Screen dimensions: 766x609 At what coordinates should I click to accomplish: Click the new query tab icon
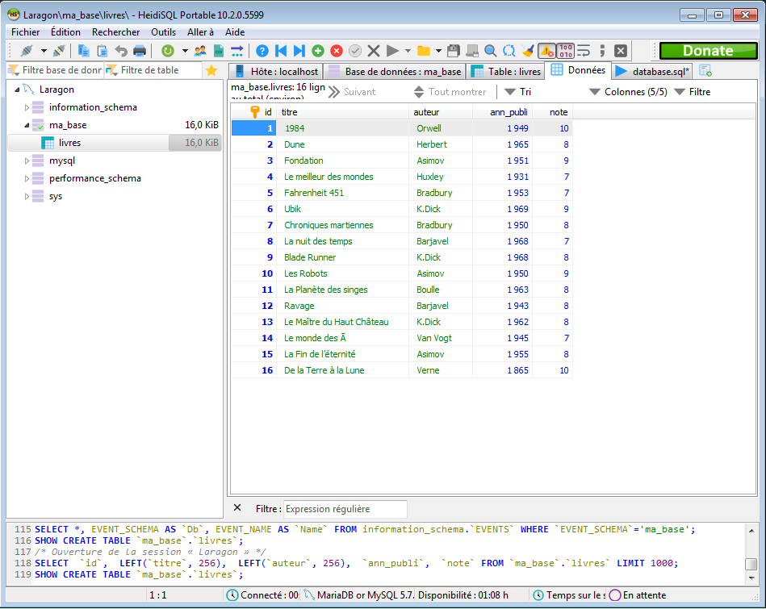coord(705,70)
